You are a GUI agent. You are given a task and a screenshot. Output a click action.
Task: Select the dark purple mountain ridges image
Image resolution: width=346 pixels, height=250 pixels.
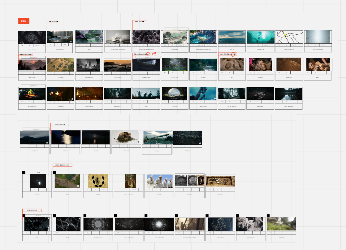(146, 37)
